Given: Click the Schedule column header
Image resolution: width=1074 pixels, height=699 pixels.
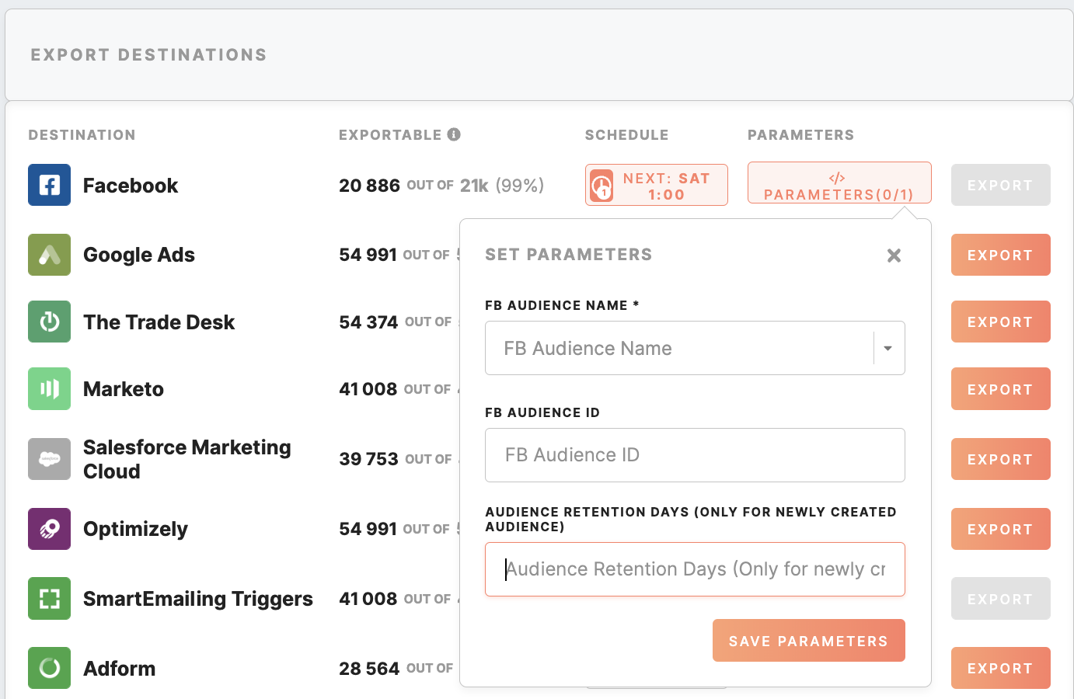Looking at the screenshot, I should [626, 135].
